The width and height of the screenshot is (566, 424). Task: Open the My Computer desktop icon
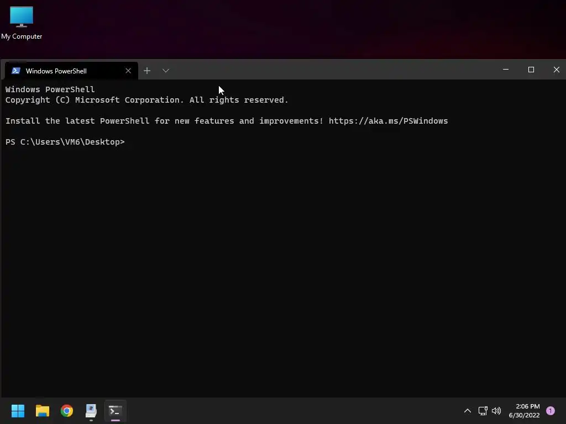[22, 23]
